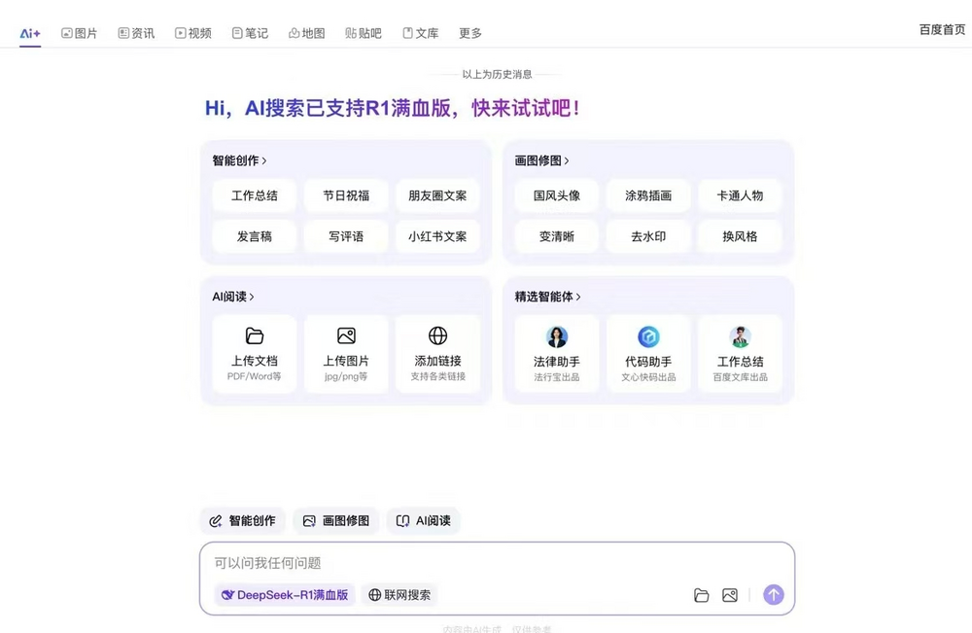
Task: Click the 智能创作 shortcut chip above input
Action: 242,521
